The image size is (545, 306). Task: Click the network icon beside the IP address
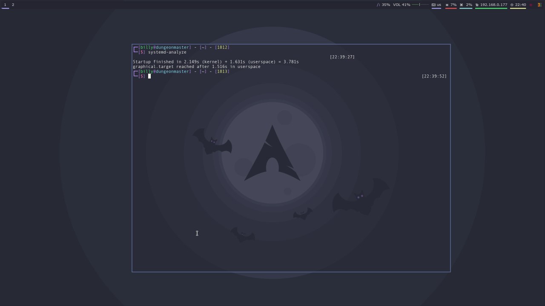point(477,5)
